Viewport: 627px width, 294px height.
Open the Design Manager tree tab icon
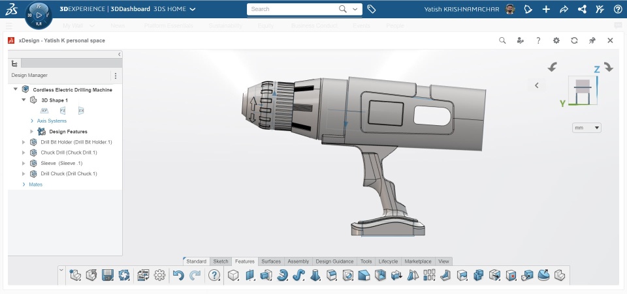point(14,63)
